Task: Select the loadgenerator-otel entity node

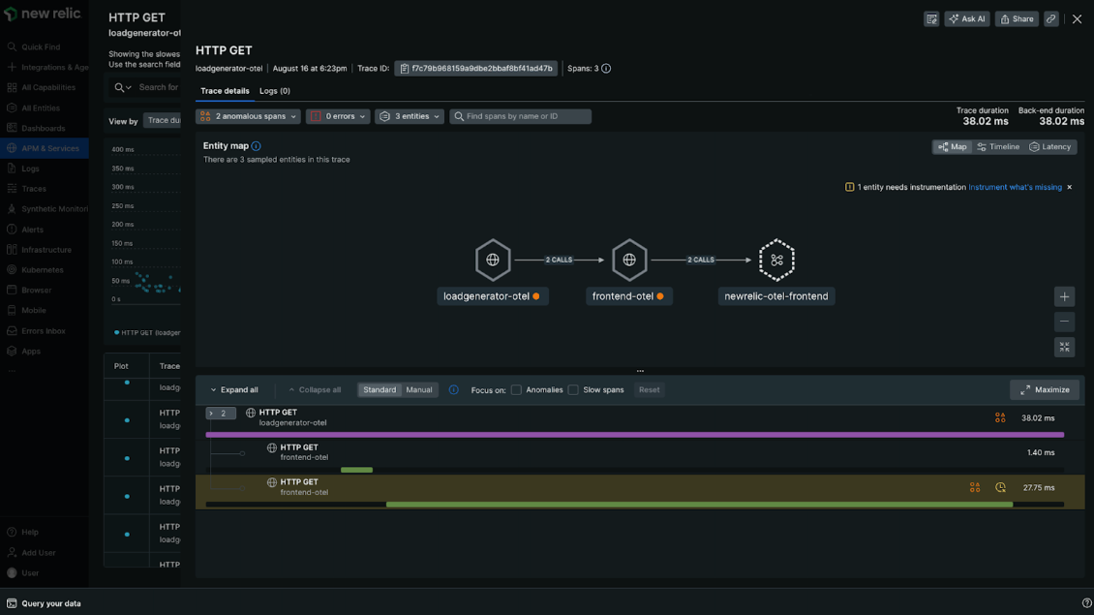Action: pos(493,260)
